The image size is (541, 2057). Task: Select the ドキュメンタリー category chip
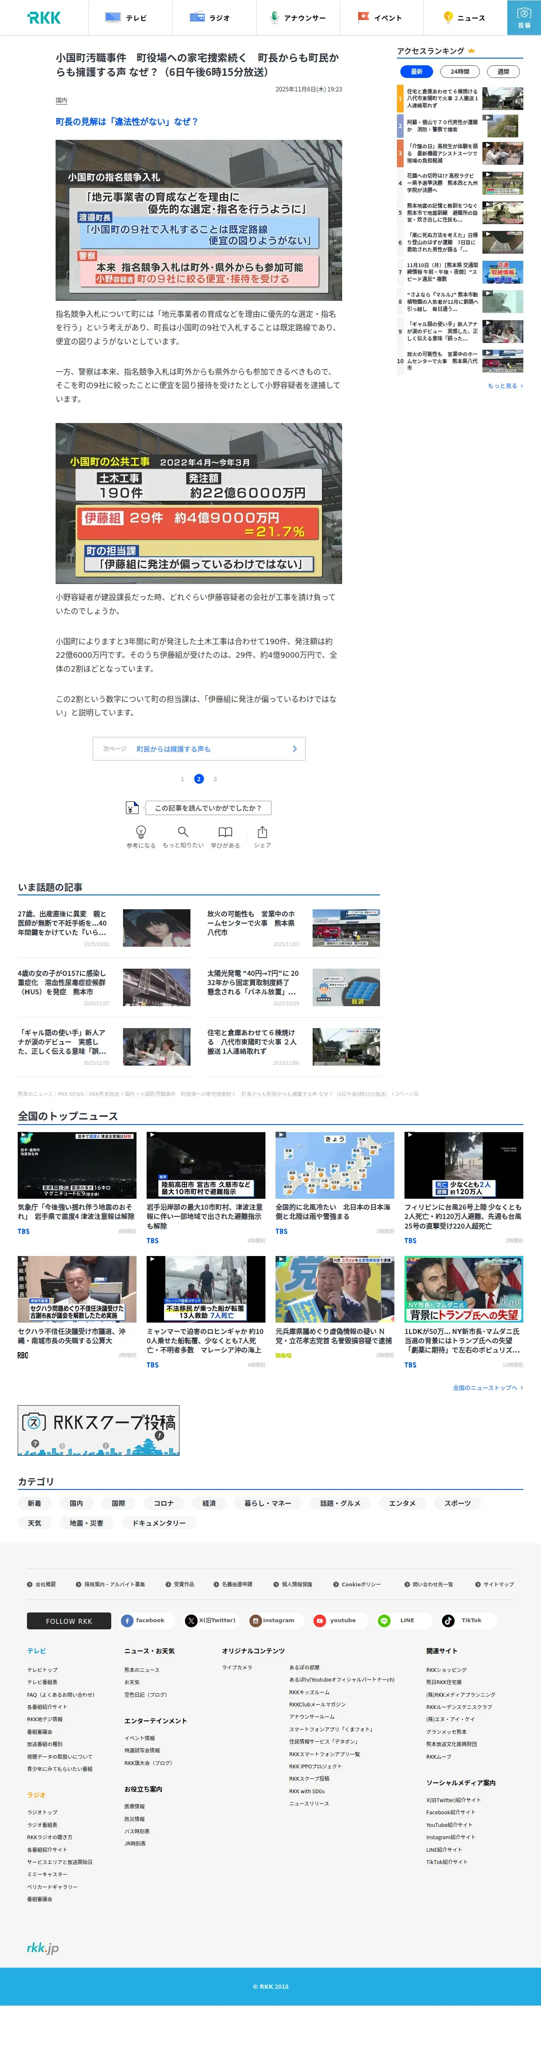[159, 1523]
